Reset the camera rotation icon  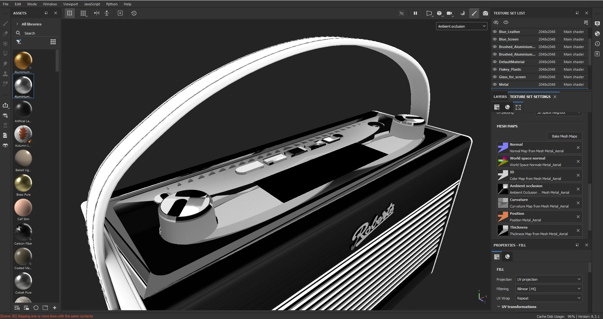point(134,13)
